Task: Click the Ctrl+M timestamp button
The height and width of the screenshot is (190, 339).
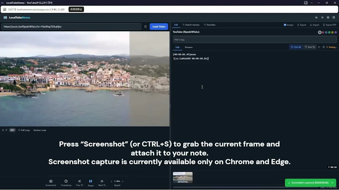Action: click(296, 47)
